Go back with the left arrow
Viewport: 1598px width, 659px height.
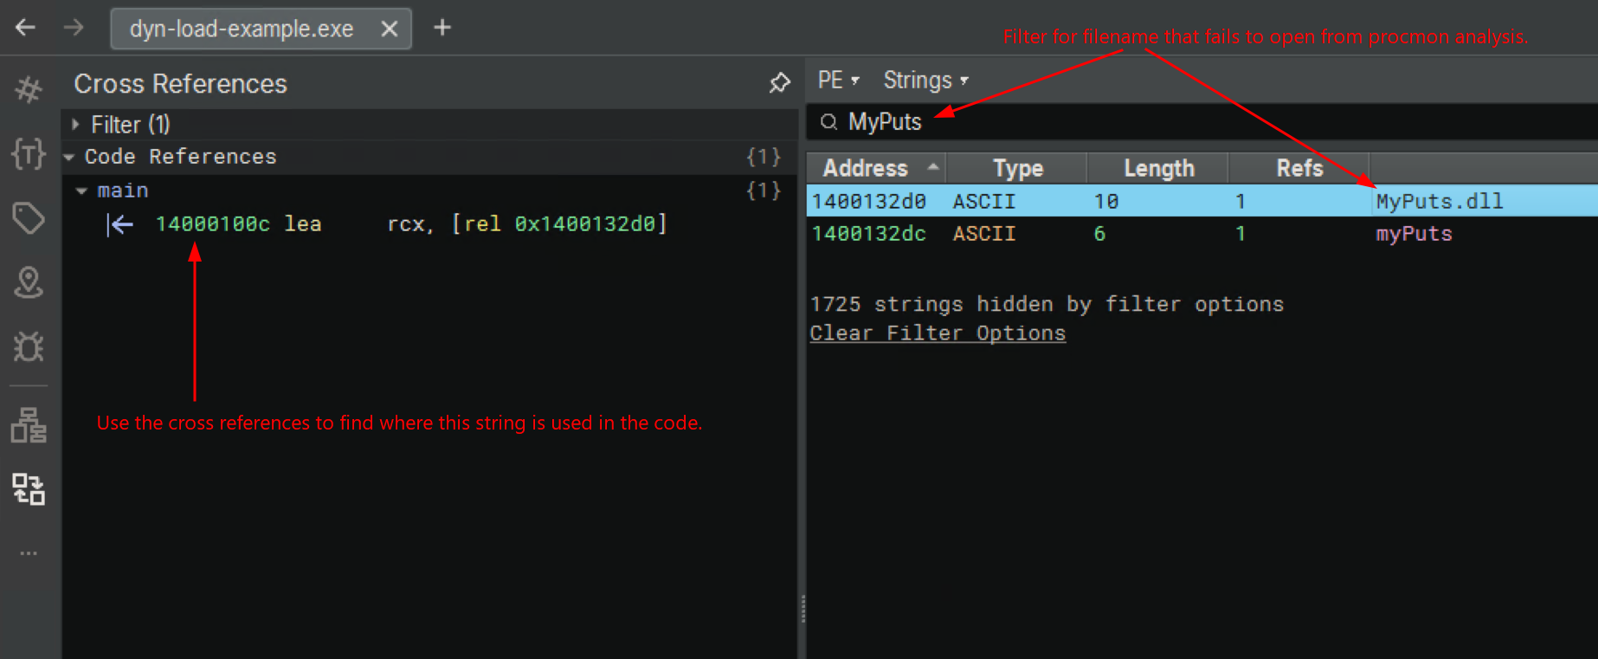[25, 28]
